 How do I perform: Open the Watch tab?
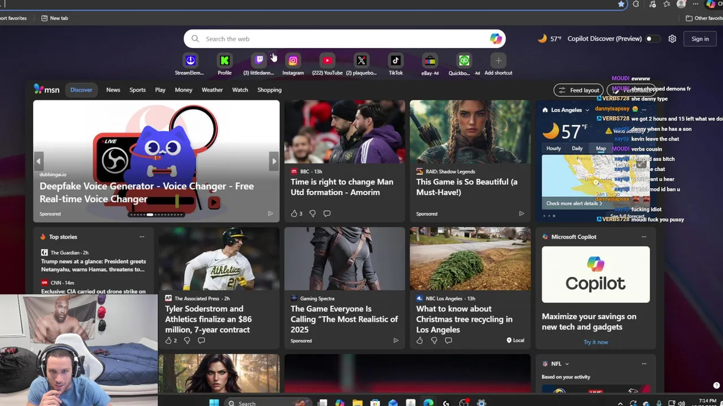click(240, 90)
